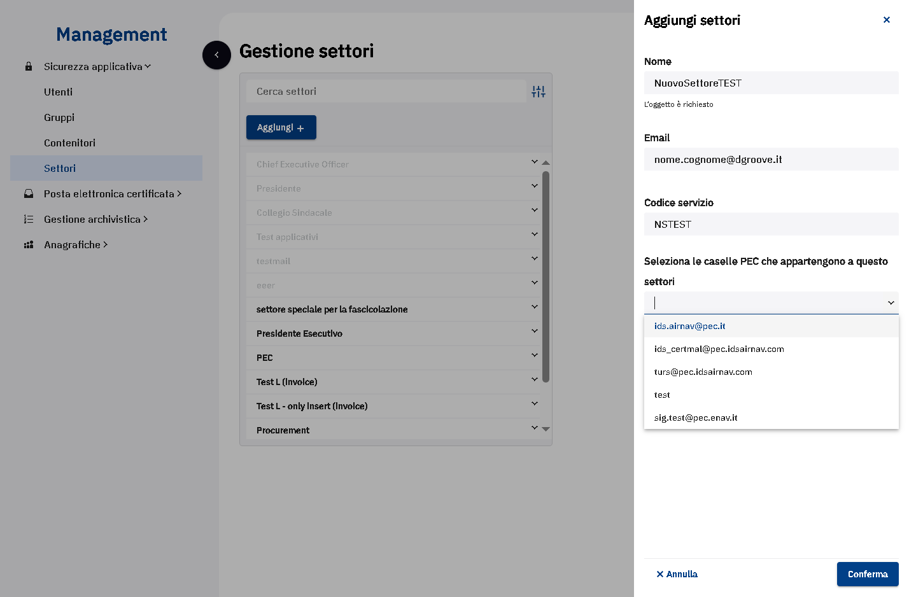Expand Test applicativi row chevron

pyautogui.click(x=535, y=234)
